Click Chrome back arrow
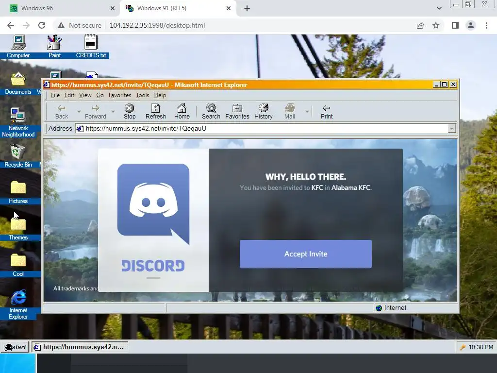Image resolution: width=497 pixels, height=373 pixels. tap(11, 25)
